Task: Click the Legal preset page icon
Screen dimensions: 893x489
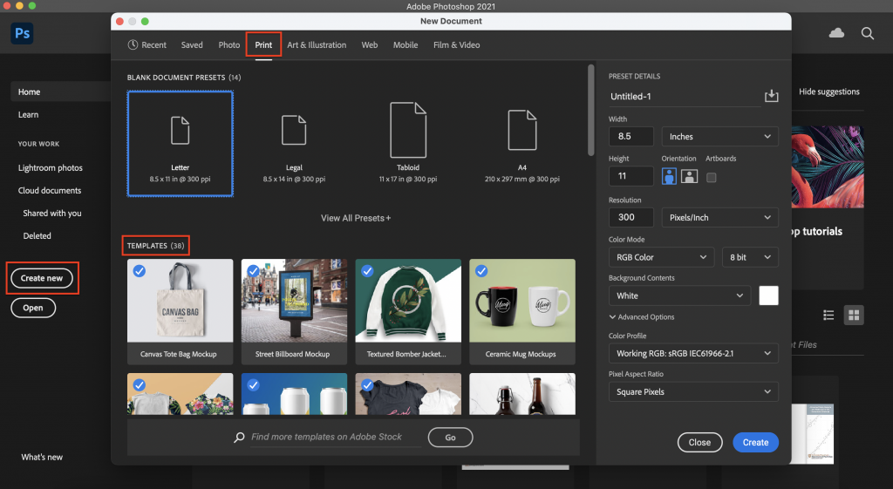Action: pyautogui.click(x=294, y=130)
